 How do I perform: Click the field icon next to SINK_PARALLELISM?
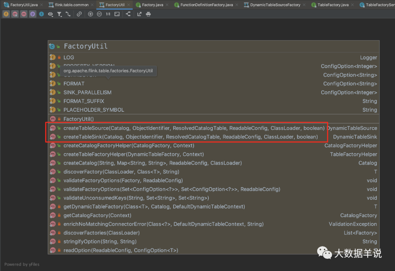tap(52, 92)
